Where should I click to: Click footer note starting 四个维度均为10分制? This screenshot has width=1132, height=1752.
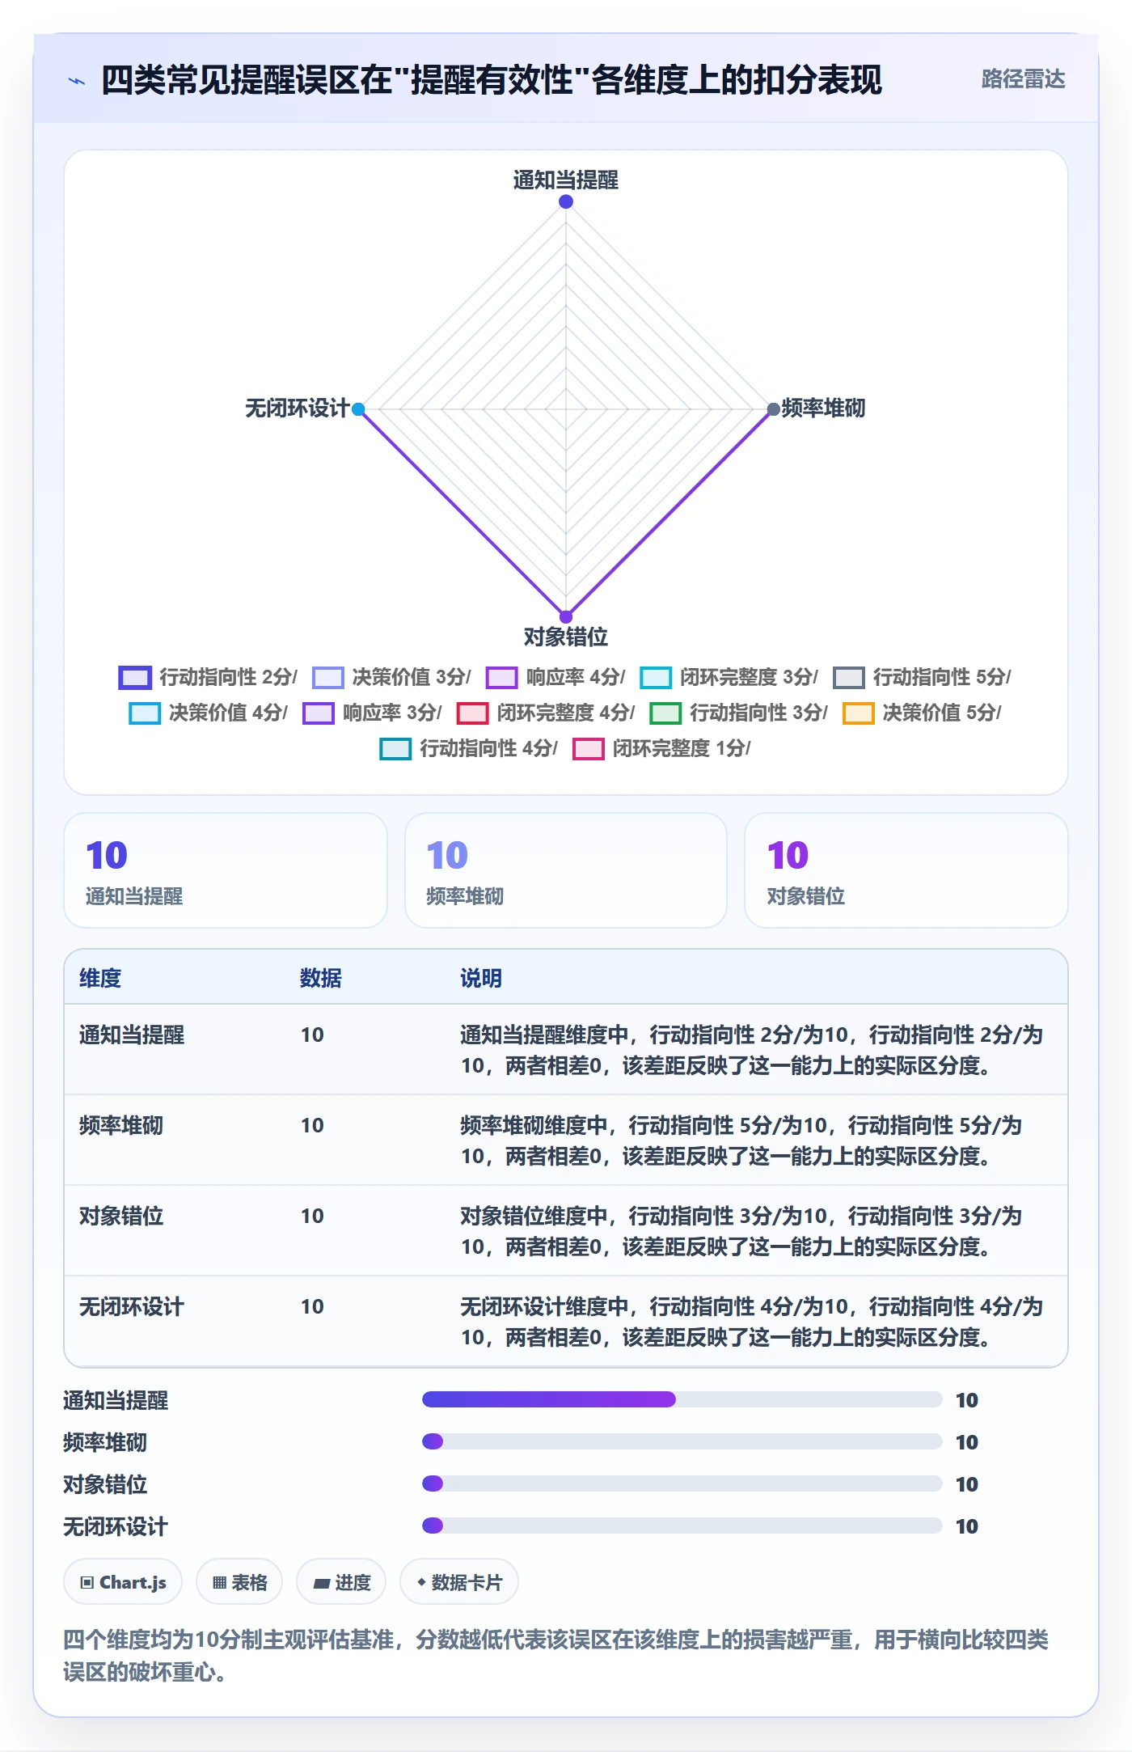556,1655
